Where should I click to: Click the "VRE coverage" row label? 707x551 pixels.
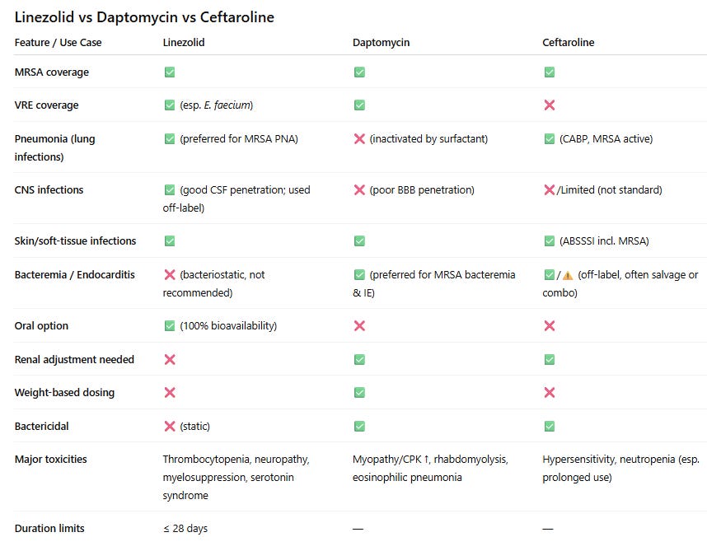point(46,105)
